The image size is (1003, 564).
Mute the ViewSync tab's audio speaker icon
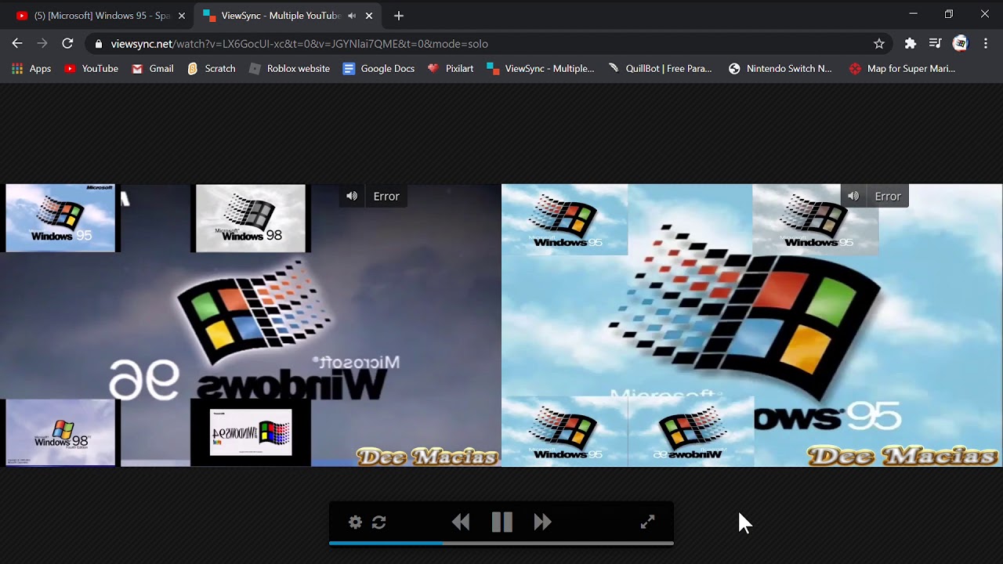click(x=352, y=16)
